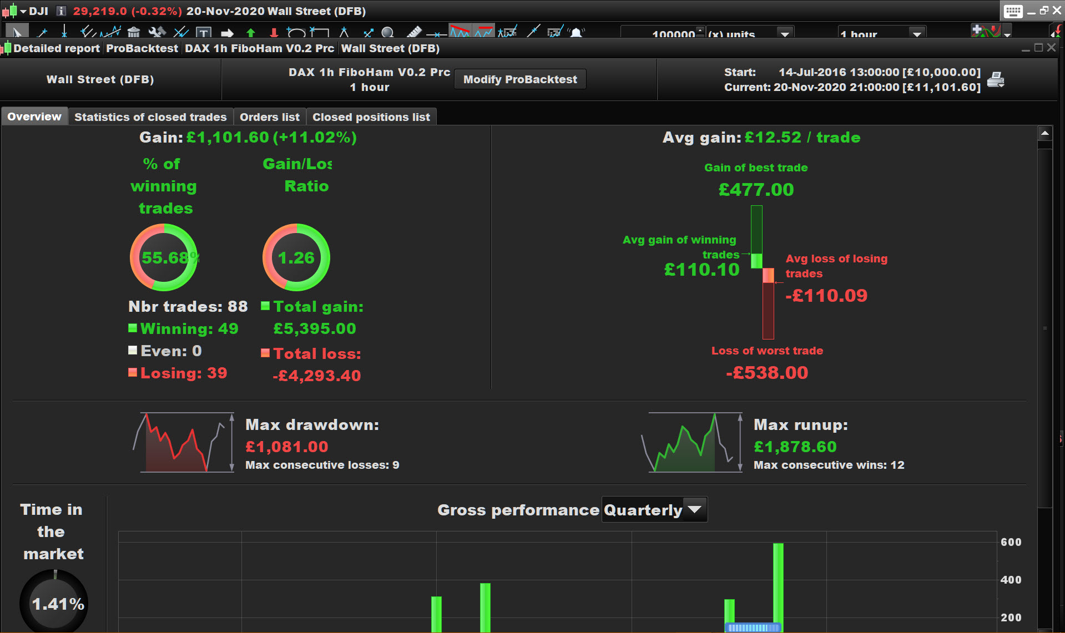Click 'Max consecutive wins: 12' text
Image resolution: width=1065 pixels, height=633 pixels.
click(829, 465)
